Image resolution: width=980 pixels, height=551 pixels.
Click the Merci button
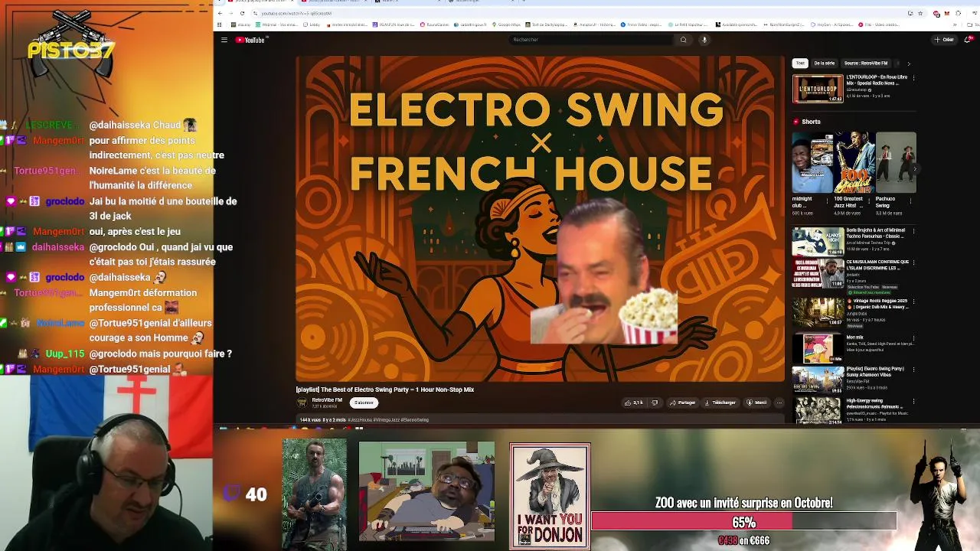(x=757, y=403)
